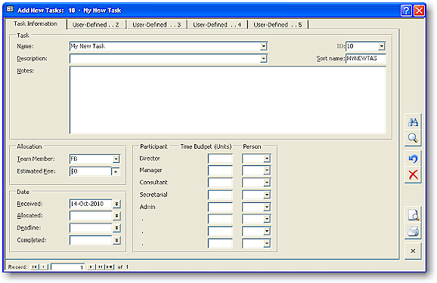Click into the Notes text area

(228, 100)
